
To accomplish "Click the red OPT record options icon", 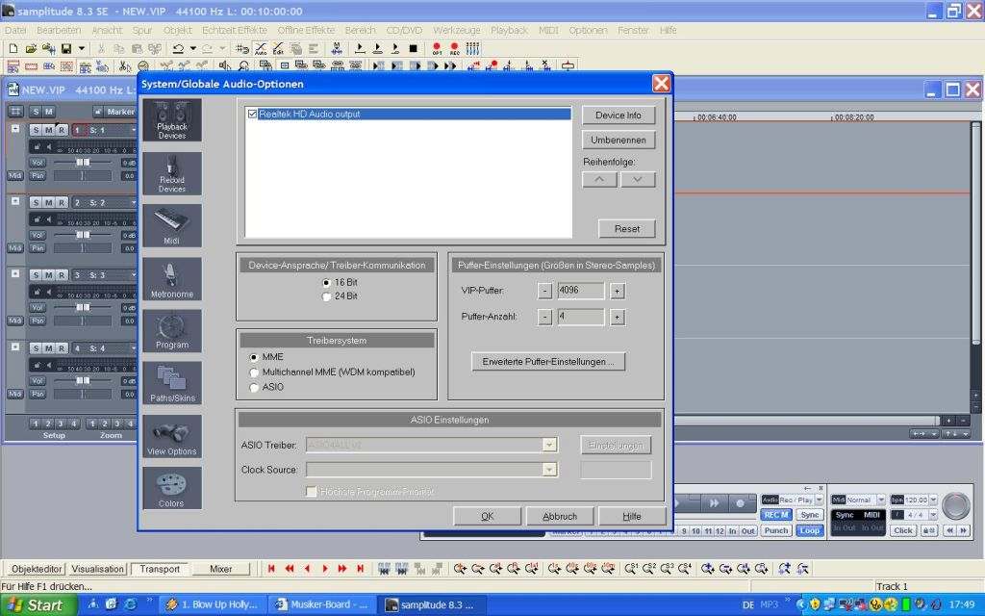I will [x=437, y=48].
